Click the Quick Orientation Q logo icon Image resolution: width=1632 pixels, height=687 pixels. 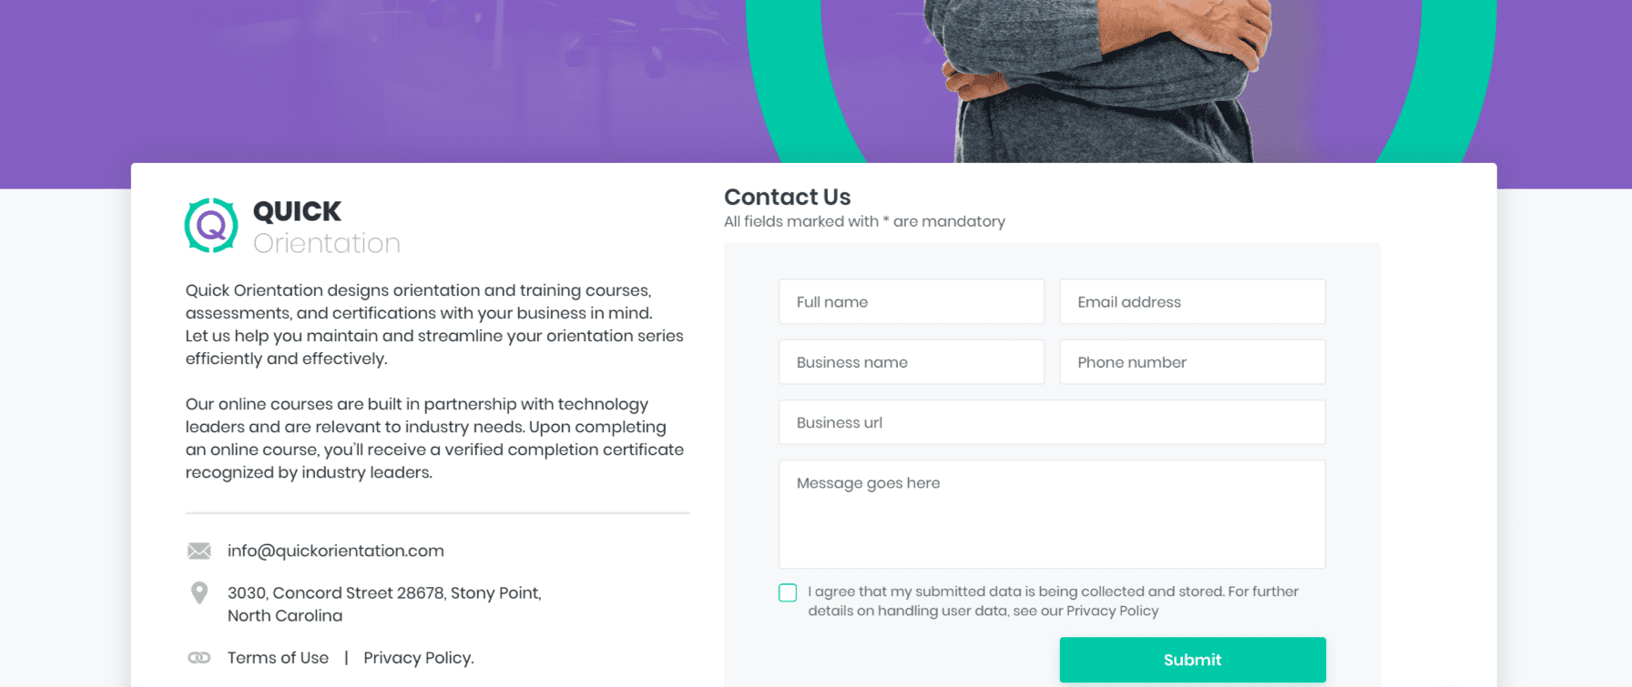(x=211, y=225)
